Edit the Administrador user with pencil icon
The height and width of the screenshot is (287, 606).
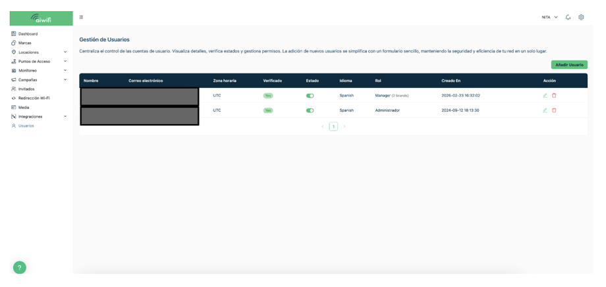coord(545,110)
